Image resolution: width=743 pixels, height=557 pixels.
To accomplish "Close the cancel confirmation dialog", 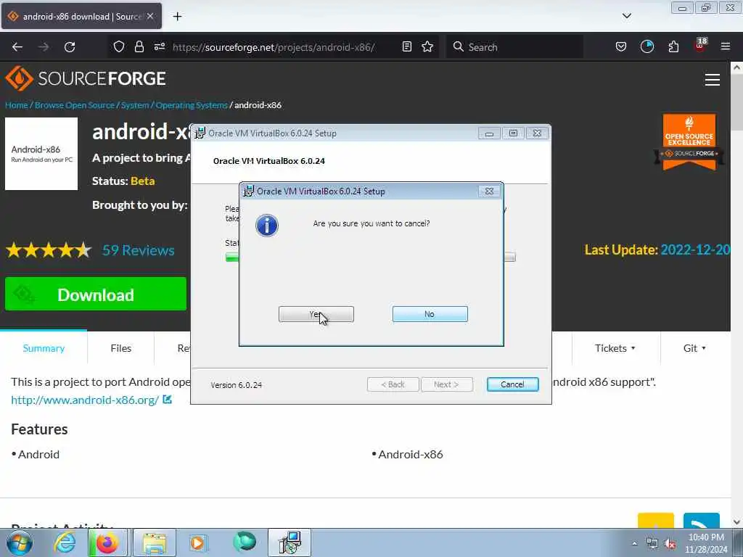I will (489, 191).
